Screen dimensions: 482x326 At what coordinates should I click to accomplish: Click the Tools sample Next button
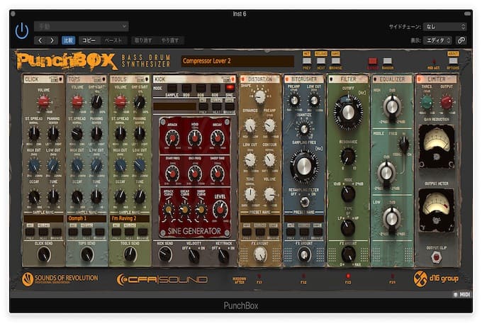130,232
